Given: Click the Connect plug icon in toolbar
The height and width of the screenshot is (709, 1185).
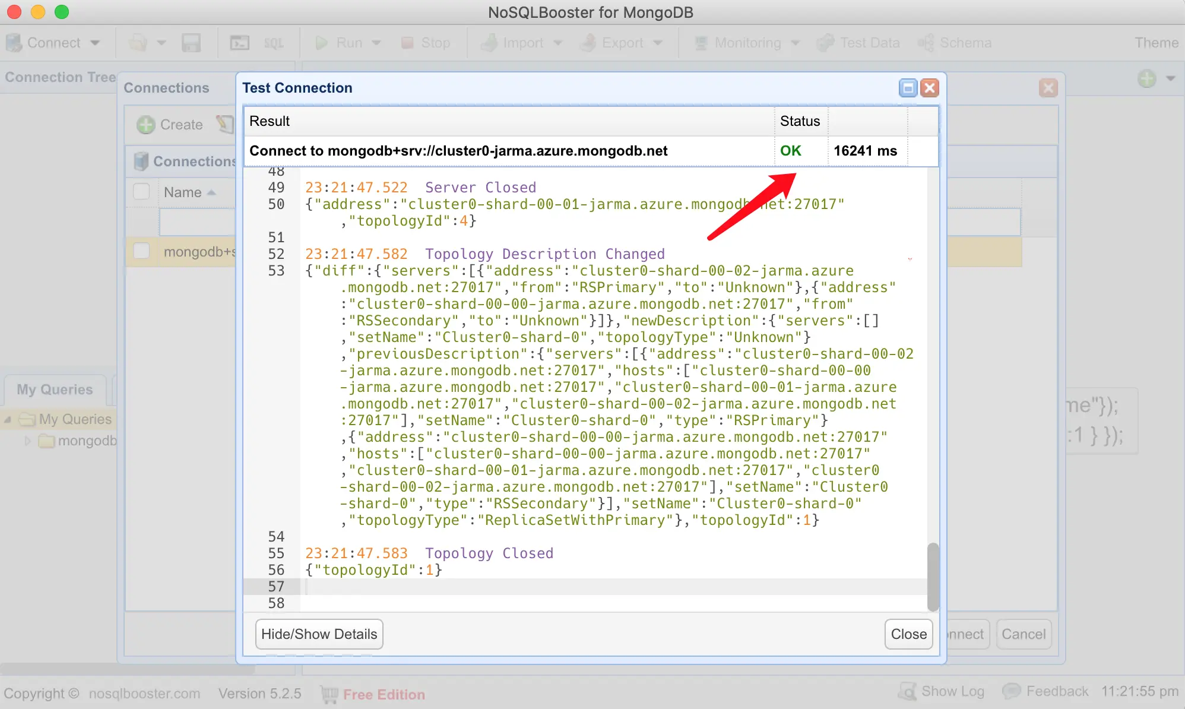Looking at the screenshot, I should pyautogui.click(x=14, y=43).
